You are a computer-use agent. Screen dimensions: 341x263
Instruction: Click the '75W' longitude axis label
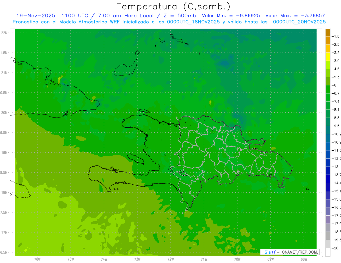(71, 259)
